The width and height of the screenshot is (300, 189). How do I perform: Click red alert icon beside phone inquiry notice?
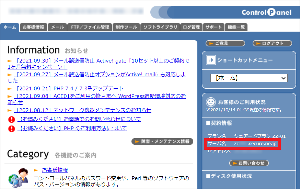point(12,120)
